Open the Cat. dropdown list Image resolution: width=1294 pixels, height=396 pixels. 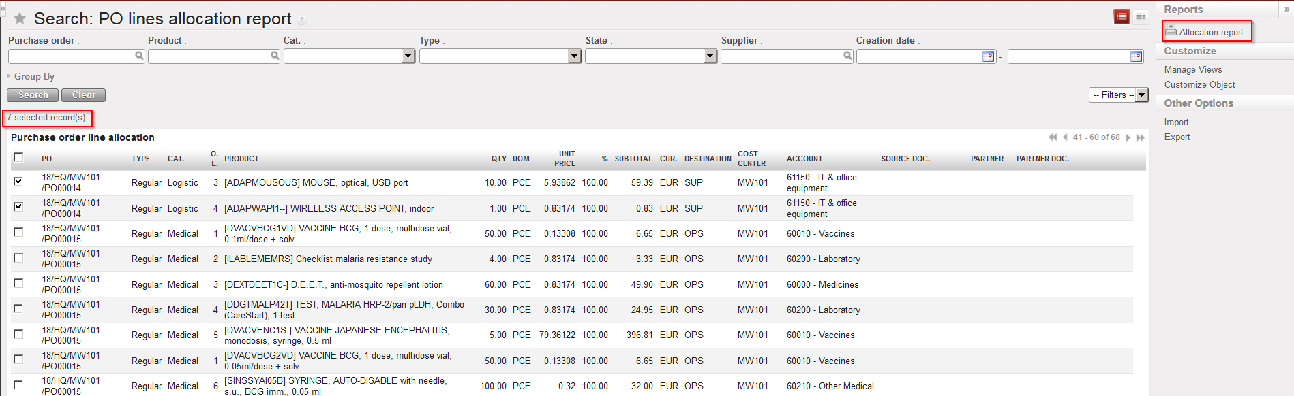tap(408, 56)
